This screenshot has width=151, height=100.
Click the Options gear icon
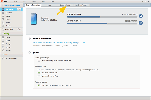[x=30, y=52]
